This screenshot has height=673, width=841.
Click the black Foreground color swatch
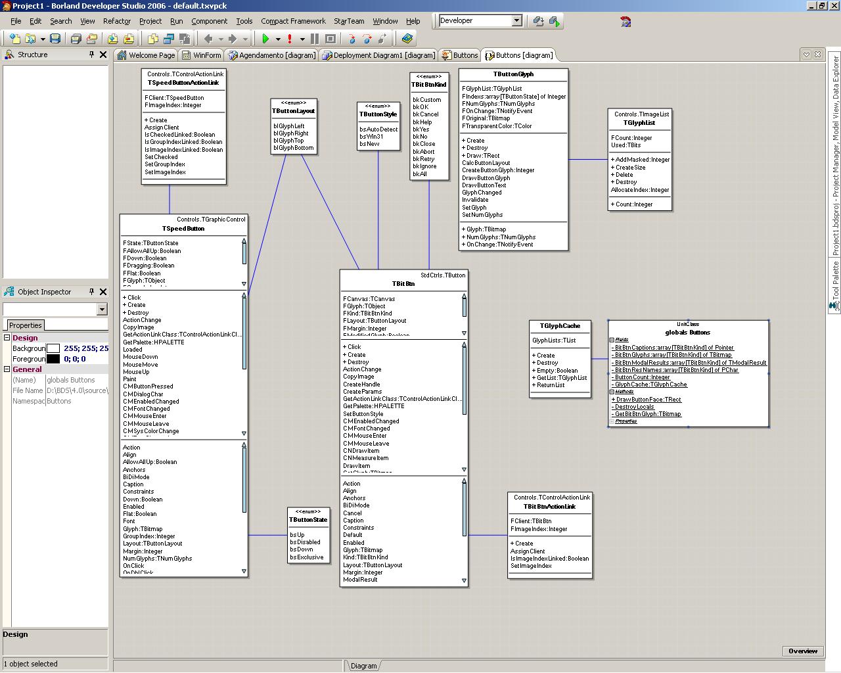tap(53, 359)
